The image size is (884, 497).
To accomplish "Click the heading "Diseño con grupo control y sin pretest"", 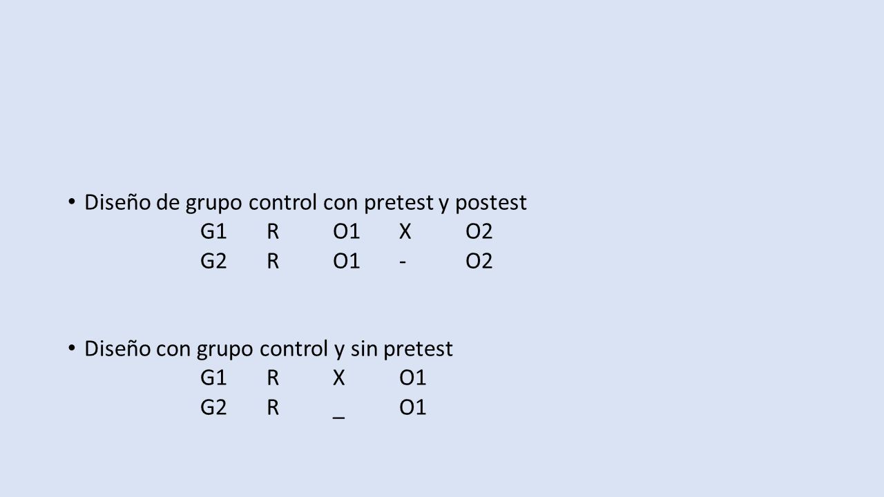I will tap(269, 349).
